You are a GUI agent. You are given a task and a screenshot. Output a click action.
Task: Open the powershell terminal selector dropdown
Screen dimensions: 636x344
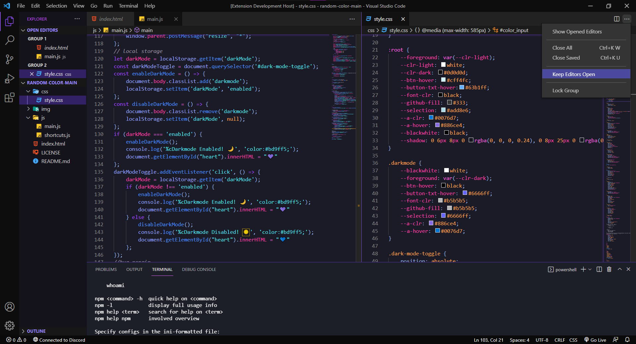pyautogui.click(x=590, y=269)
